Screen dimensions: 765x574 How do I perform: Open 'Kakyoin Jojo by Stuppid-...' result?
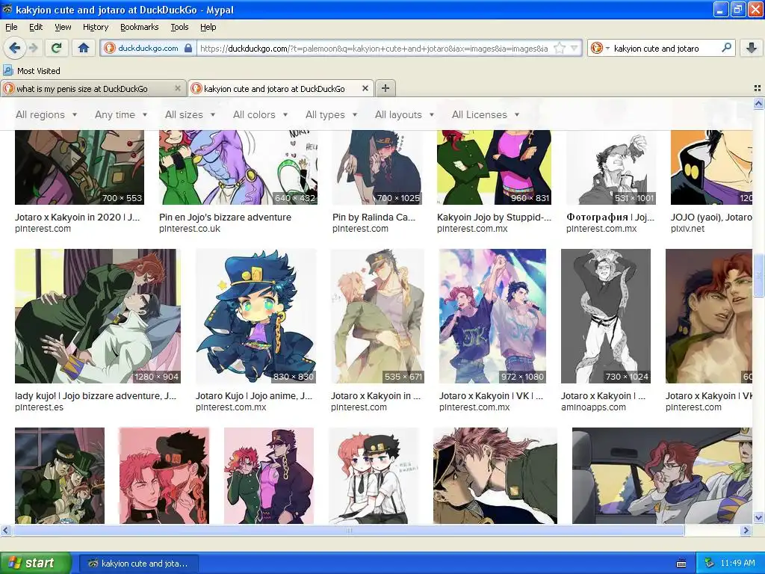coord(494,217)
